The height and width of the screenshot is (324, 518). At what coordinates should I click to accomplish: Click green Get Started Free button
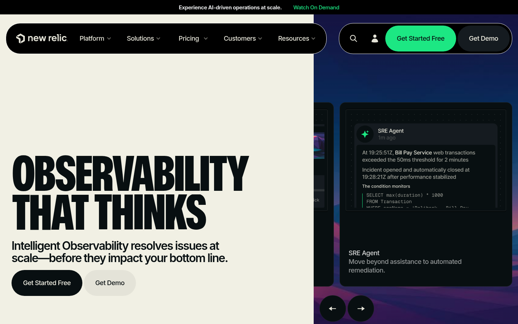421,39
